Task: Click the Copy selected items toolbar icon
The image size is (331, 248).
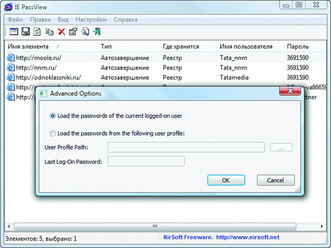Action: pyautogui.click(x=49, y=32)
